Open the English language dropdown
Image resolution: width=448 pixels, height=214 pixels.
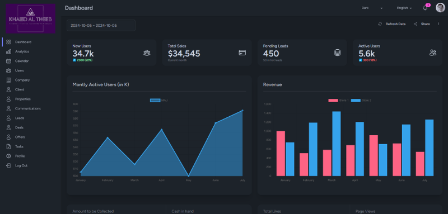coord(404,8)
